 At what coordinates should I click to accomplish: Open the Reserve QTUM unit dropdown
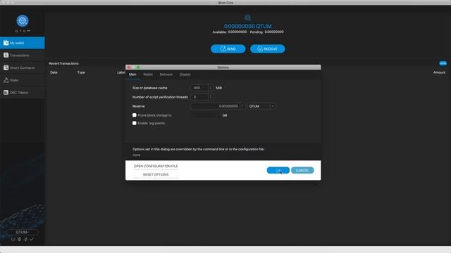click(x=261, y=106)
